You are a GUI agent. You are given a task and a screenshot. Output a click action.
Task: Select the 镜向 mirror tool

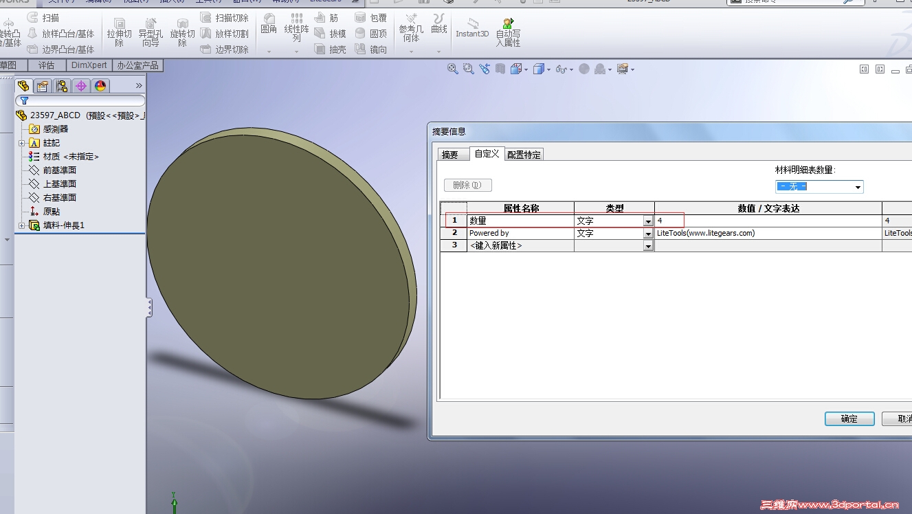[371, 49]
